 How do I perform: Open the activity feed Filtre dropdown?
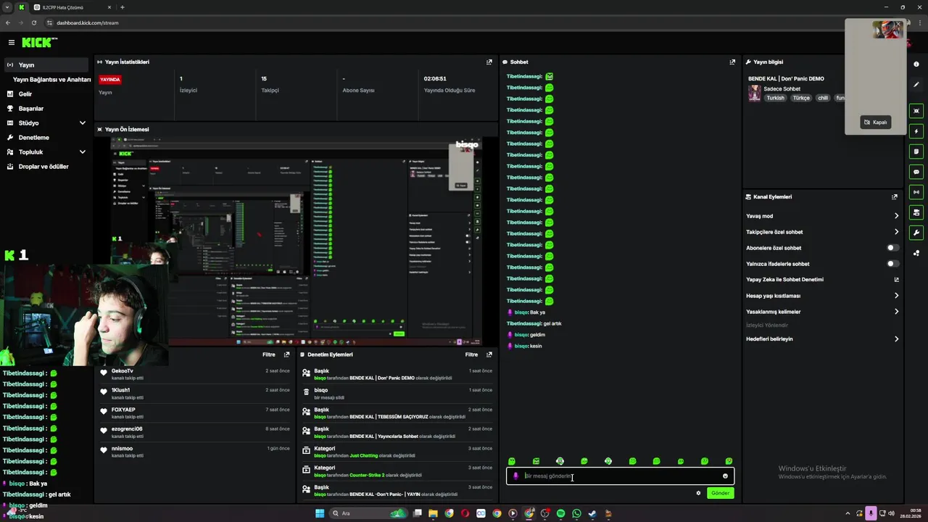[x=268, y=355]
